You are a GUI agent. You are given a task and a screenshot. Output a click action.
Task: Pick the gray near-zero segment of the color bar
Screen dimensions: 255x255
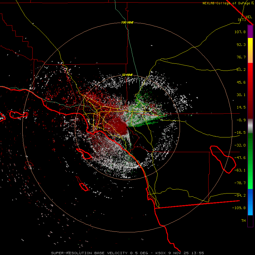[x=250, y=126]
